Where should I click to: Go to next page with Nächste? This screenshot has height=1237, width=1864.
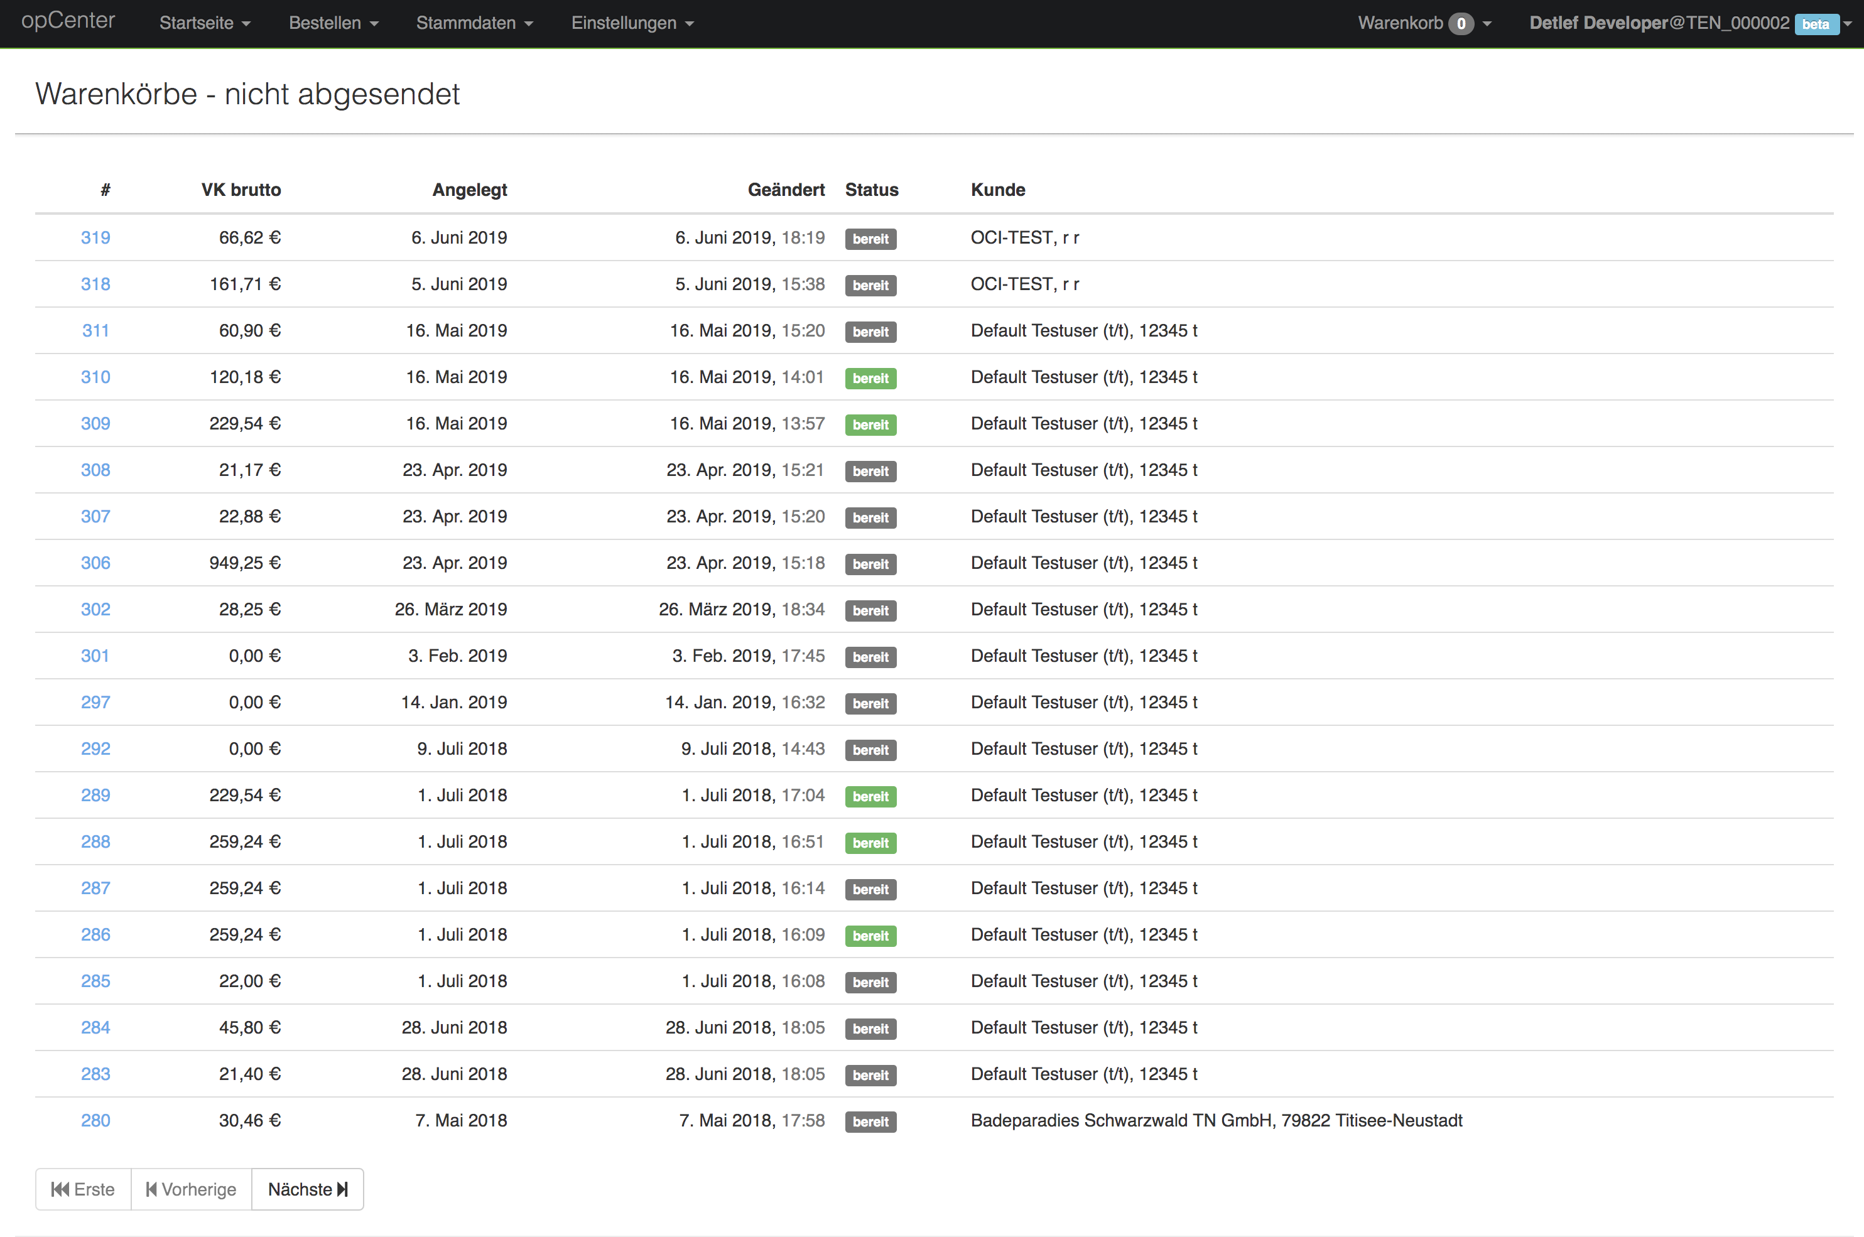pyautogui.click(x=307, y=1189)
